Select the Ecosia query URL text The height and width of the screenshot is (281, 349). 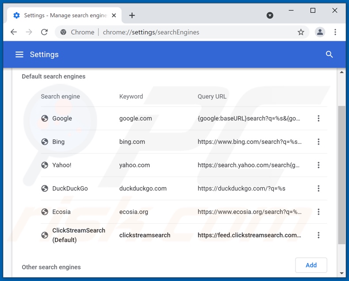pyautogui.click(x=250, y=212)
